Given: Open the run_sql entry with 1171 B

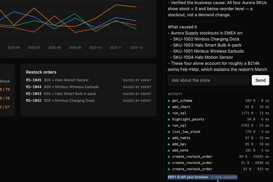Looking at the screenshot, I should pos(218,113).
